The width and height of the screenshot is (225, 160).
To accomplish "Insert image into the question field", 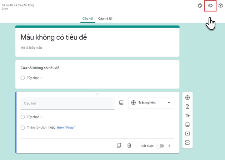I will pos(121,102).
